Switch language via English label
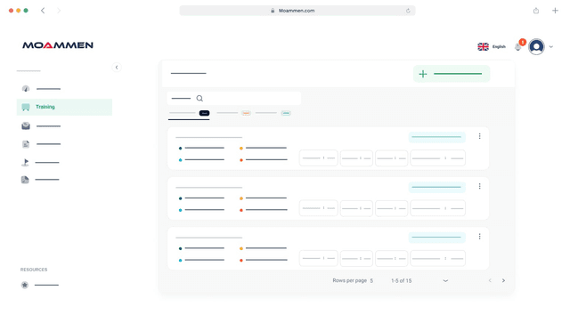This screenshot has width=570, height=331. (499, 46)
